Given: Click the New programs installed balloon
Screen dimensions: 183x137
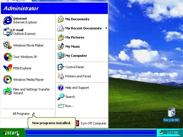Looking at the screenshot, I should (52, 123).
